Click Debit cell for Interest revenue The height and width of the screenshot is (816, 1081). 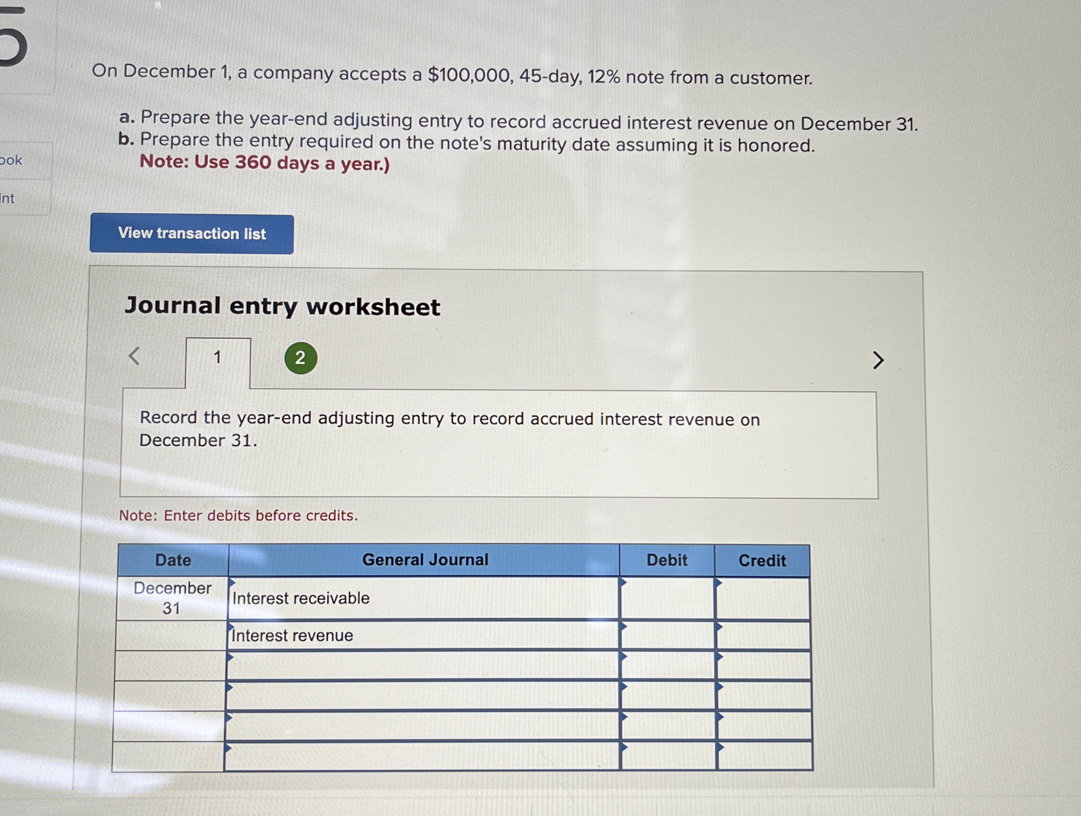pyautogui.click(x=667, y=636)
